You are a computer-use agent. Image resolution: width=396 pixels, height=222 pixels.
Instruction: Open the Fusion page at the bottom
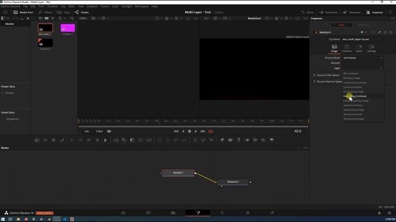[198, 213]
